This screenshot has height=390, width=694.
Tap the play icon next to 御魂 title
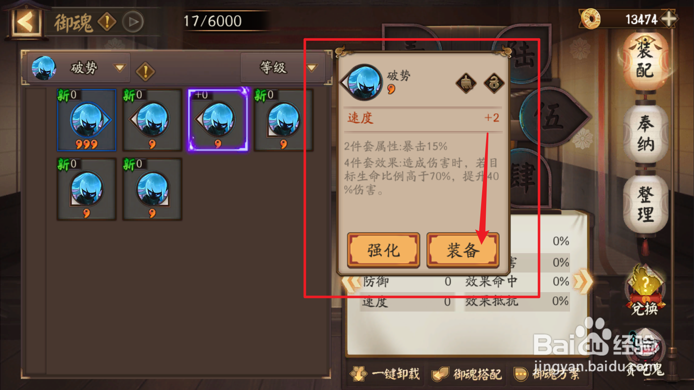coord(133,22)
